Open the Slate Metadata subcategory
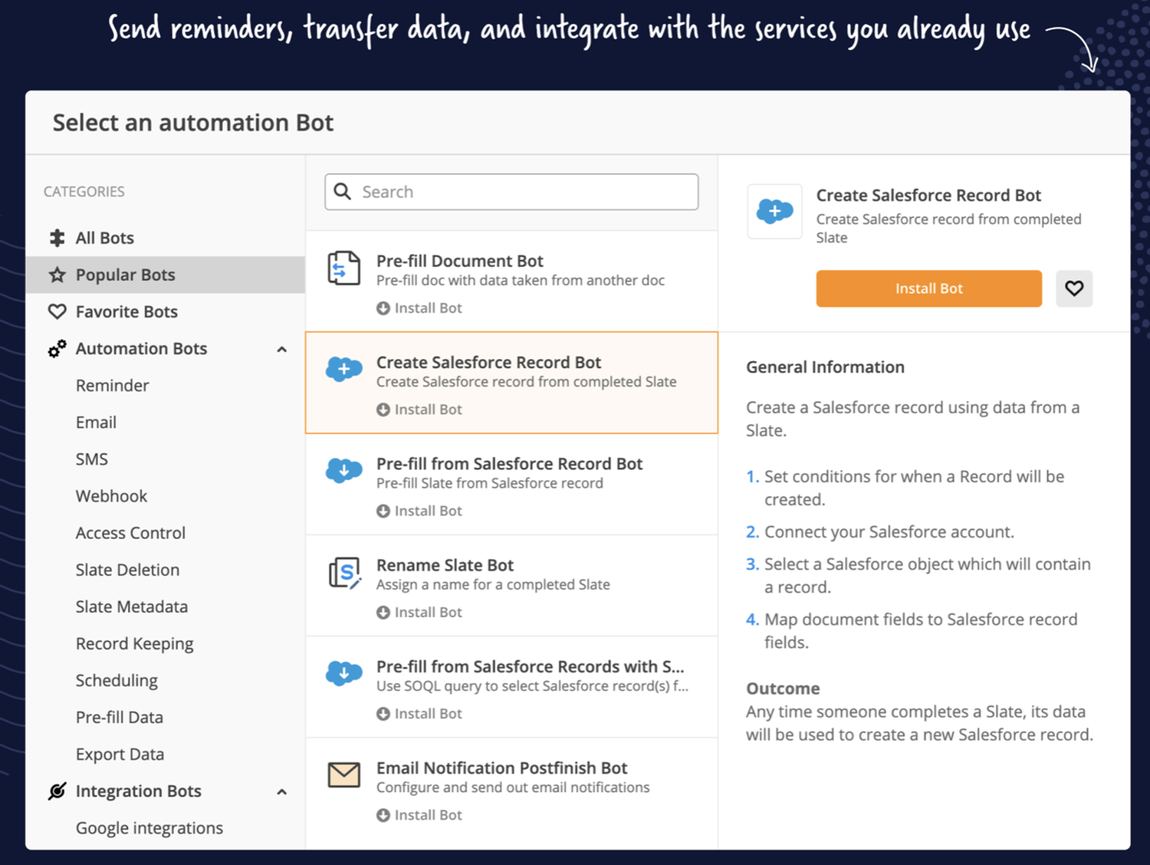The height and width of the screenshot is (865, 1150). point(131,607)
